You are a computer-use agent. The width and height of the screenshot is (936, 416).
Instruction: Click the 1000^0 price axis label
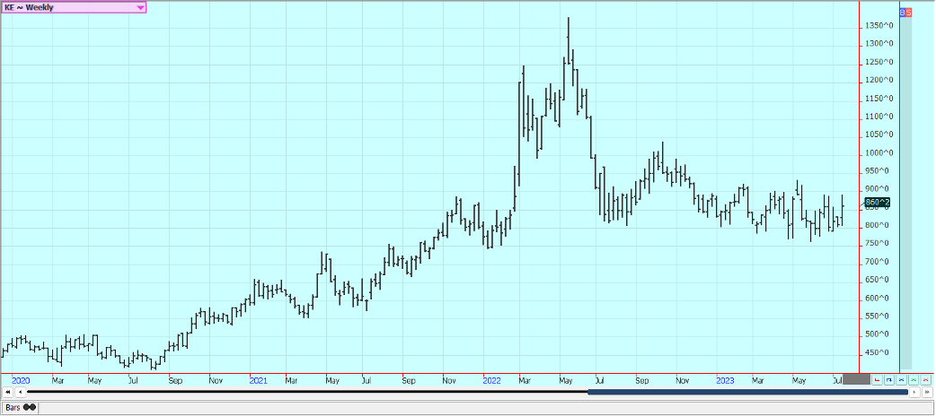pos(881,152)
